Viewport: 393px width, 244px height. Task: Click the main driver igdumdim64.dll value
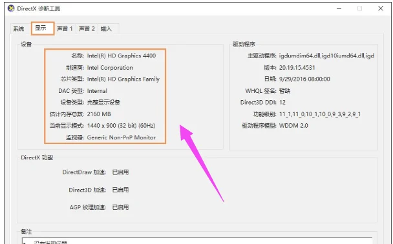(x=326, y=56)
